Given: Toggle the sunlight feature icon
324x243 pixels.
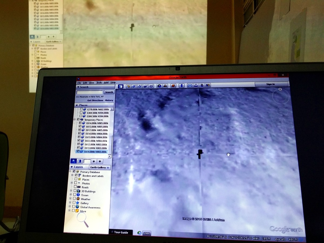Looking at the screenshot, I should coord(165,86).
